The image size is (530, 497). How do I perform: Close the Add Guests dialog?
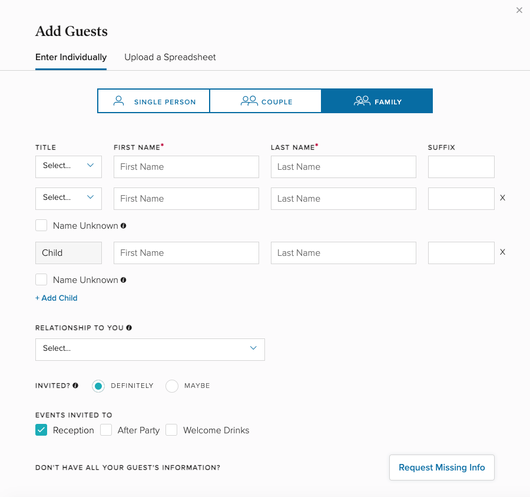click(x=519, y=10)
